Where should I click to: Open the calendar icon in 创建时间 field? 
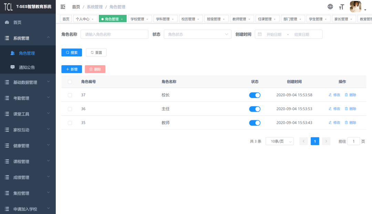260,34
